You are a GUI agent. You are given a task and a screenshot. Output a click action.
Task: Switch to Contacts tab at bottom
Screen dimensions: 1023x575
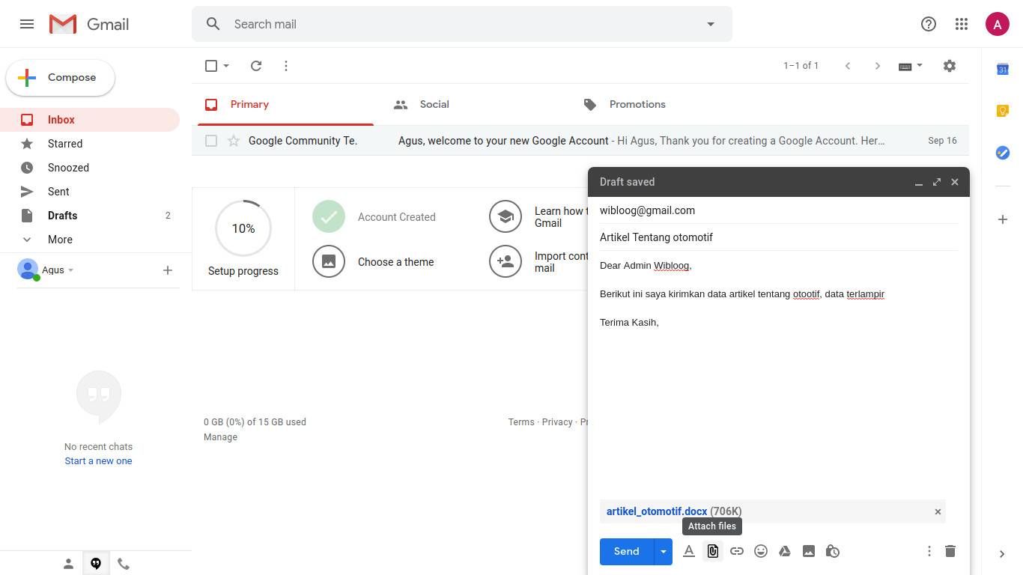[68, 564]
